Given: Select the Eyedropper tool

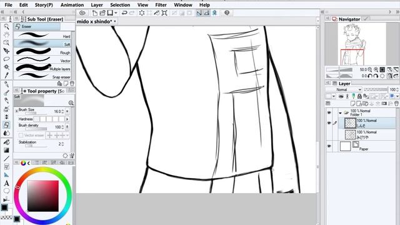Looking at the screenshot, I should (6, 75).
